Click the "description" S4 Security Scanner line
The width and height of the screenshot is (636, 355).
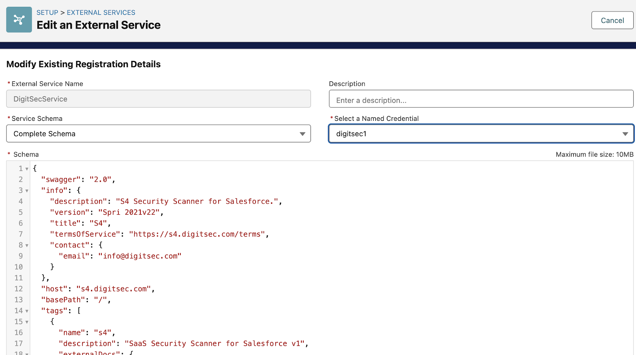pos(166,202)
